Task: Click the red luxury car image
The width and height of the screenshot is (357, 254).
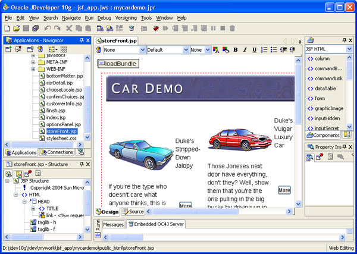Action: [x=240, y=139]
